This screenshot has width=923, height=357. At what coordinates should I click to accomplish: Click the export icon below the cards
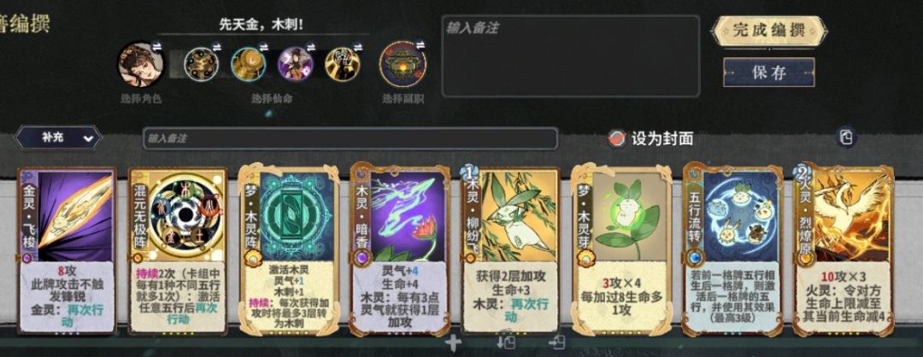[x=556, y=342]
